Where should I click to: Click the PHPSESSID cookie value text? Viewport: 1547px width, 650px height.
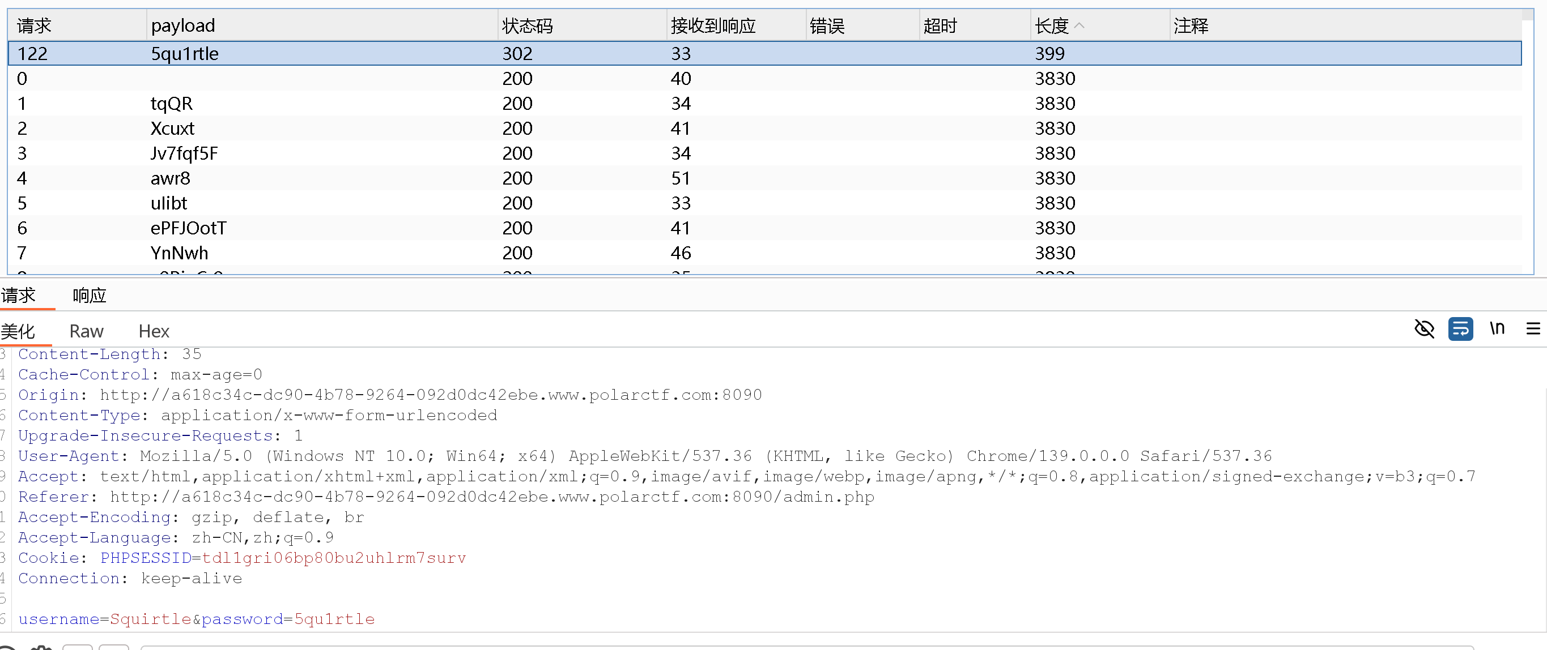[x=333, y=558]
